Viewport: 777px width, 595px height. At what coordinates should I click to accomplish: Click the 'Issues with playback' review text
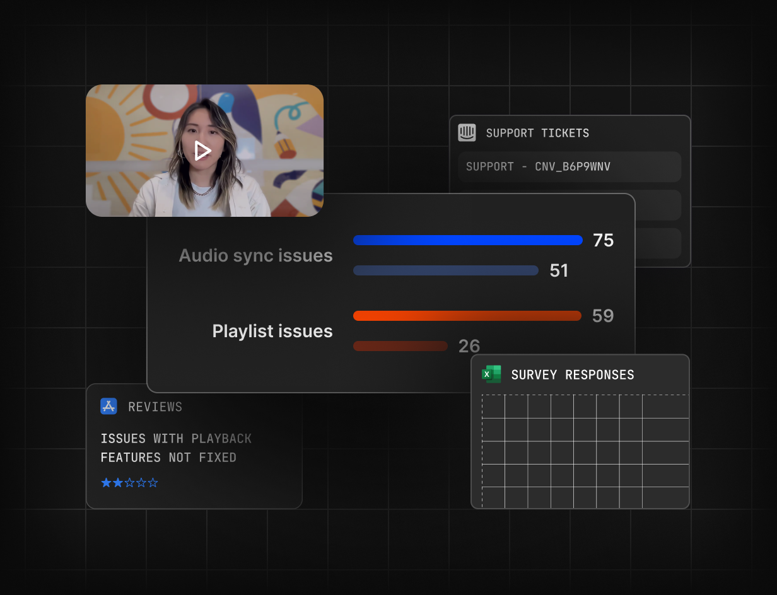176,439
